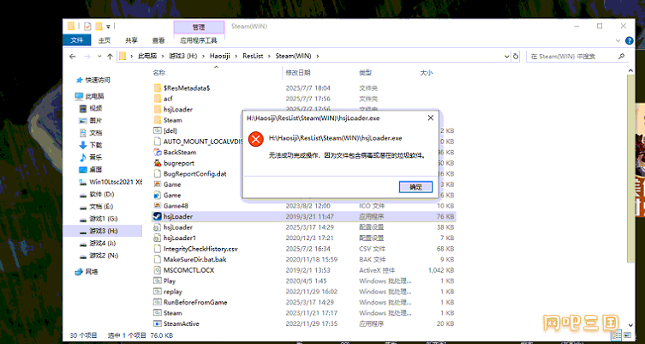Open 桌面 in navigation pane
This screenshot has height=344, width=645.
point(96,169)
